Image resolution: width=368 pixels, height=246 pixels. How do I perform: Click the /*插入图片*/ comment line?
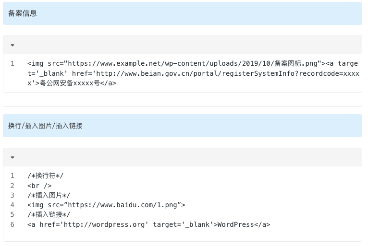click(49, 195)
